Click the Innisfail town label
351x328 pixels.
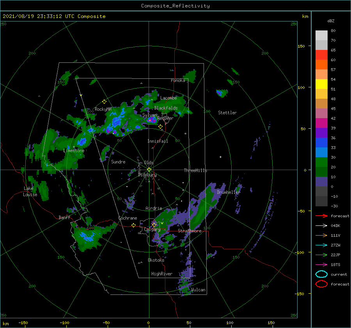tap(158, 141)
